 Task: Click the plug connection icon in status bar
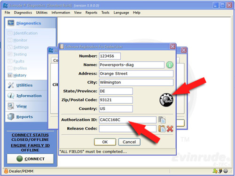220,171
